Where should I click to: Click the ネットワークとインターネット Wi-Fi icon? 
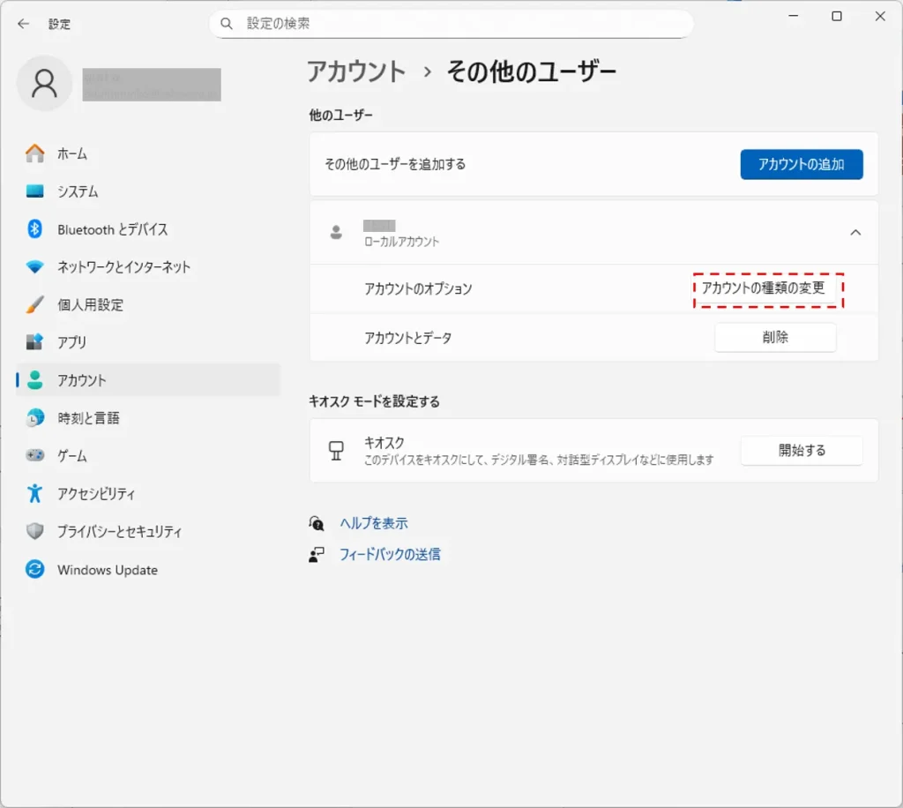coord(35,267)
